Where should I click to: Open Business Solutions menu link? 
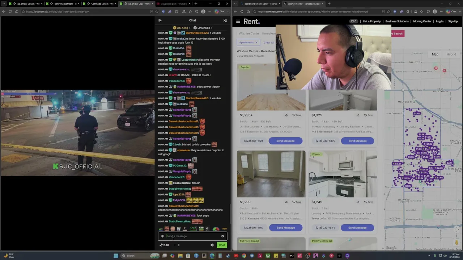pos(397,21)
